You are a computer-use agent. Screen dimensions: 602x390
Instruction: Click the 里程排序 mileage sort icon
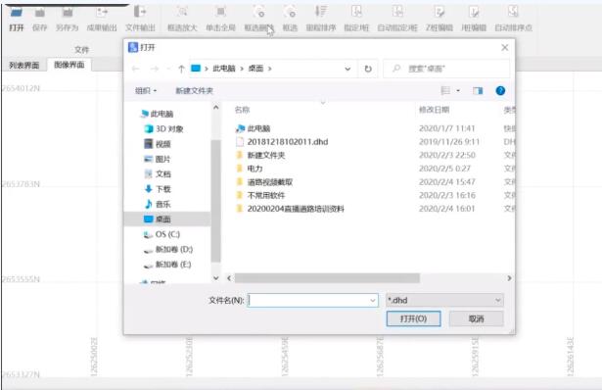click(321, 12)
